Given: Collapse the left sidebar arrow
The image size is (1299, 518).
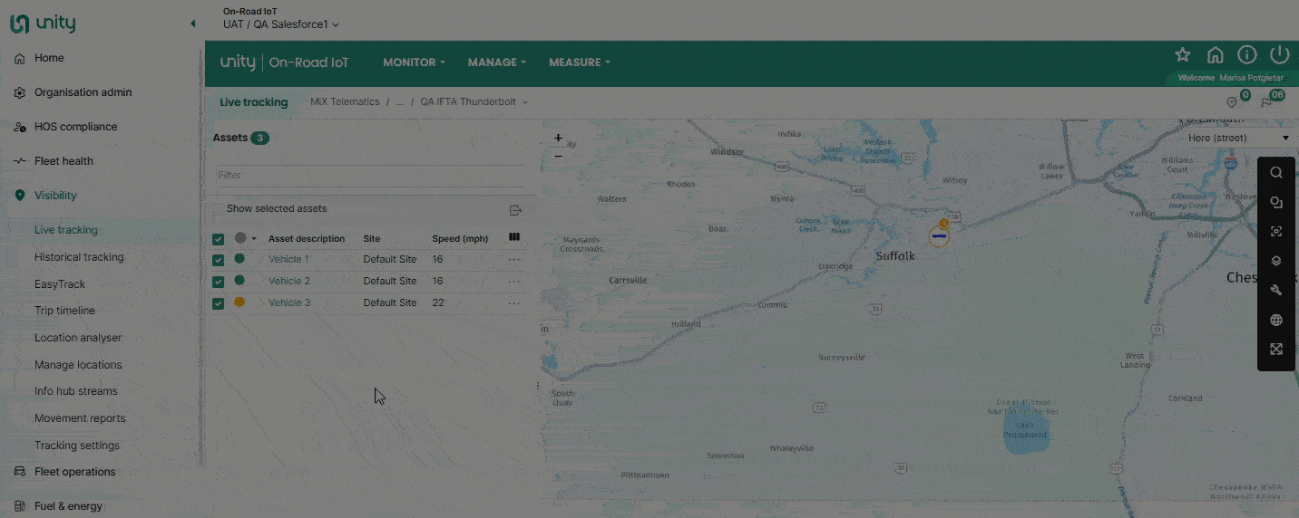Looking at the screenshot, I should (192, 24).
